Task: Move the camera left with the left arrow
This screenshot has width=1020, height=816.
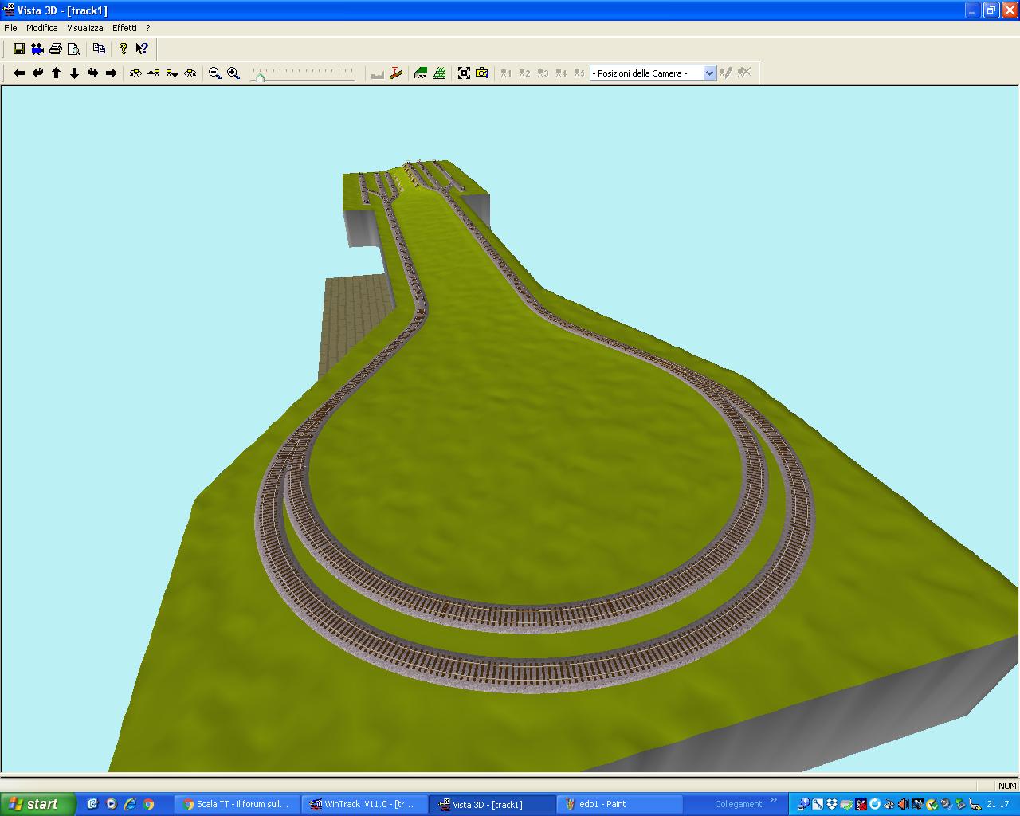Action: coord(19,73)
